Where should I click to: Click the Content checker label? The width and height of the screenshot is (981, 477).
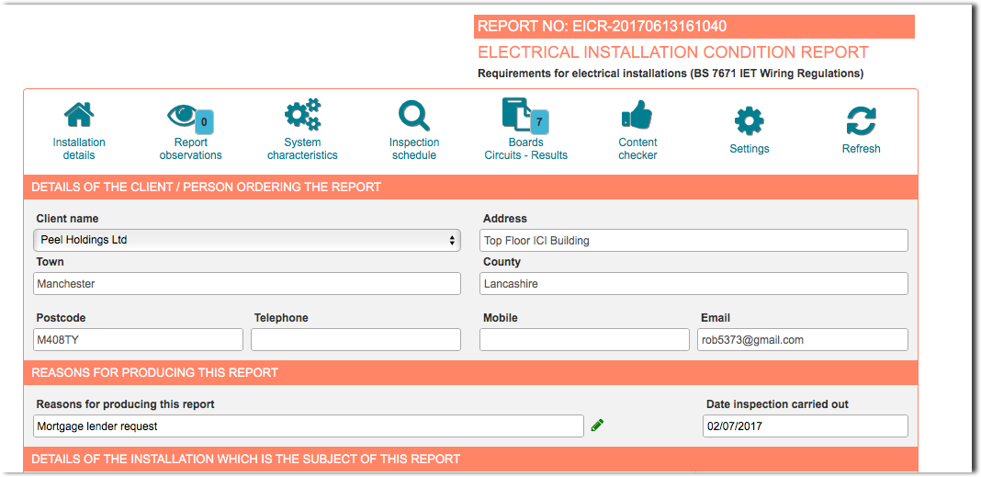click(x=637, y=149)
